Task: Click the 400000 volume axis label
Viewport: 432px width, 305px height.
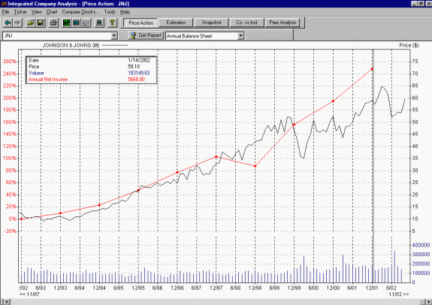Action: pos(421,245)
